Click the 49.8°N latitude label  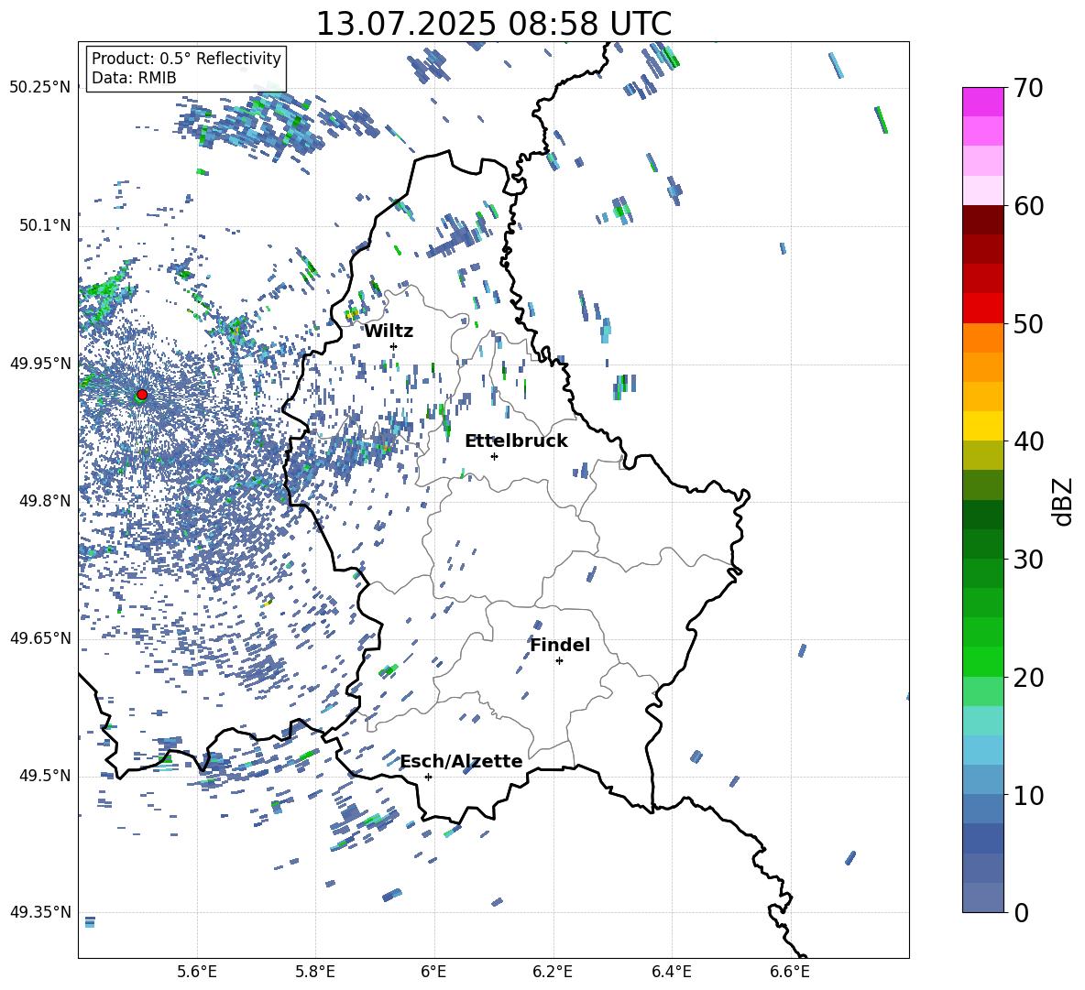pyautogui.click(x=44, y=501)
